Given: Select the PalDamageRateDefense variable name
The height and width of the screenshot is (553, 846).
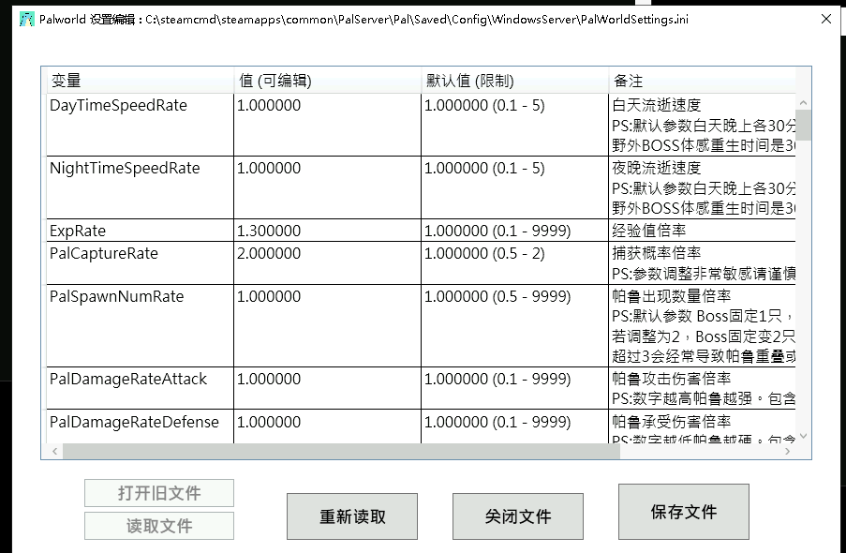Looking at the screenshot, I should click(x=134, y=423).
